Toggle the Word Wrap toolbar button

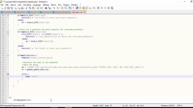(x=70, y=8)
